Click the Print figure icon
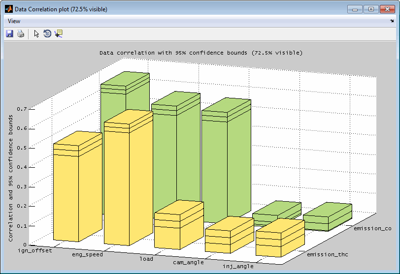This screenshot has height=274, width=400. (21, 34)
